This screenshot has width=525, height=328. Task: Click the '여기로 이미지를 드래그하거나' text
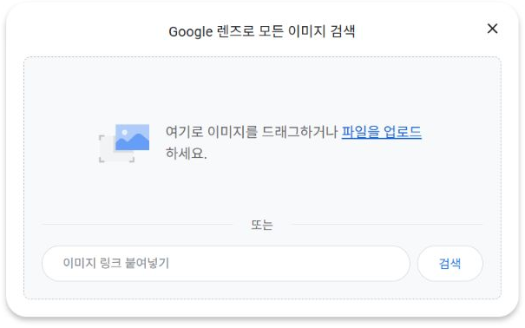(252, 132)
